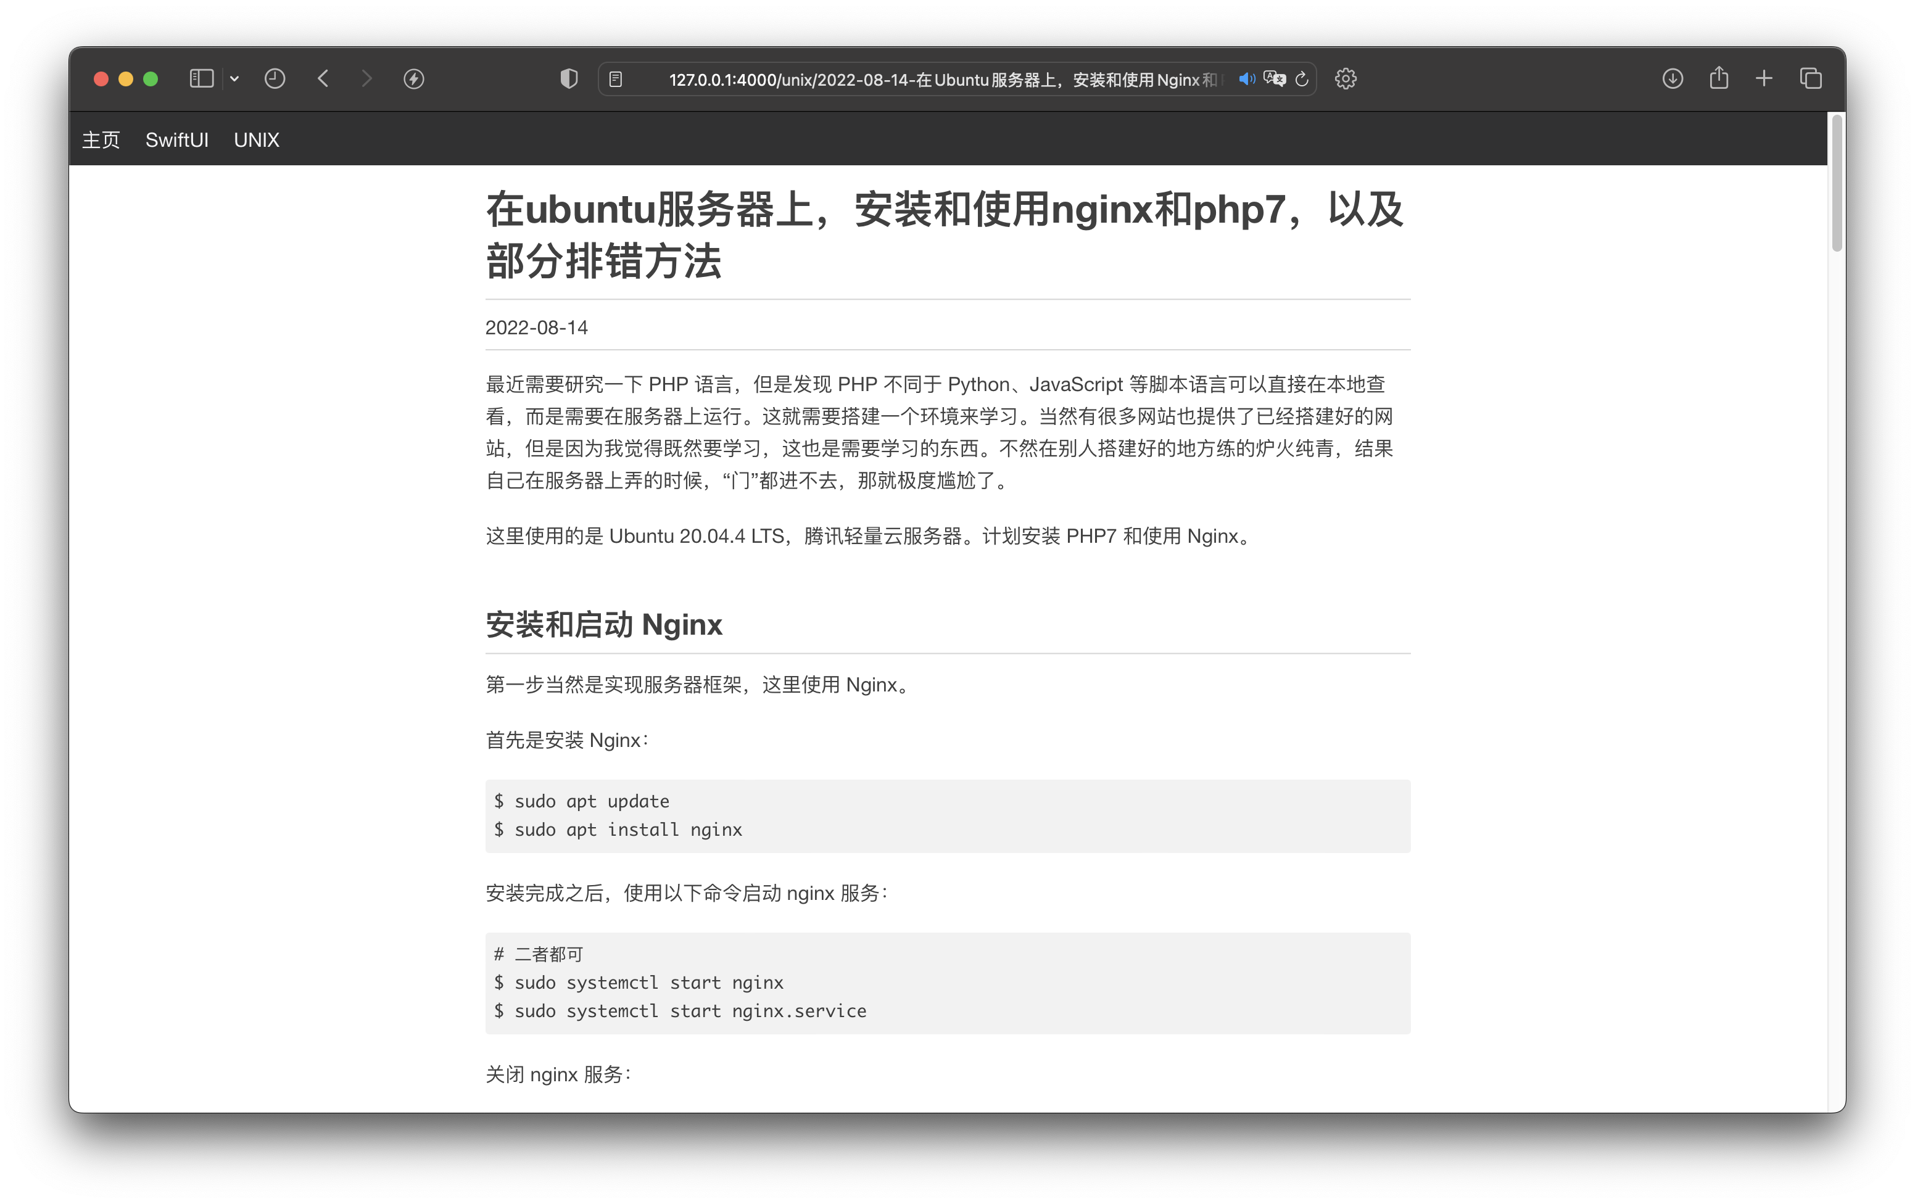
Task: Click the code line sudo apt update
Action: 581,801
